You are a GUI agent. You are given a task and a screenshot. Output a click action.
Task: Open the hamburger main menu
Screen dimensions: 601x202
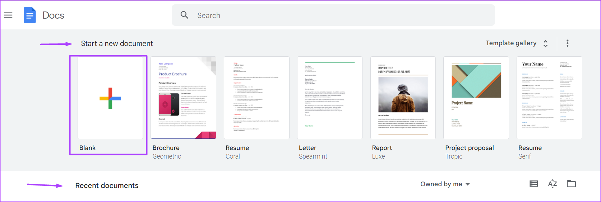pos(8,15)
